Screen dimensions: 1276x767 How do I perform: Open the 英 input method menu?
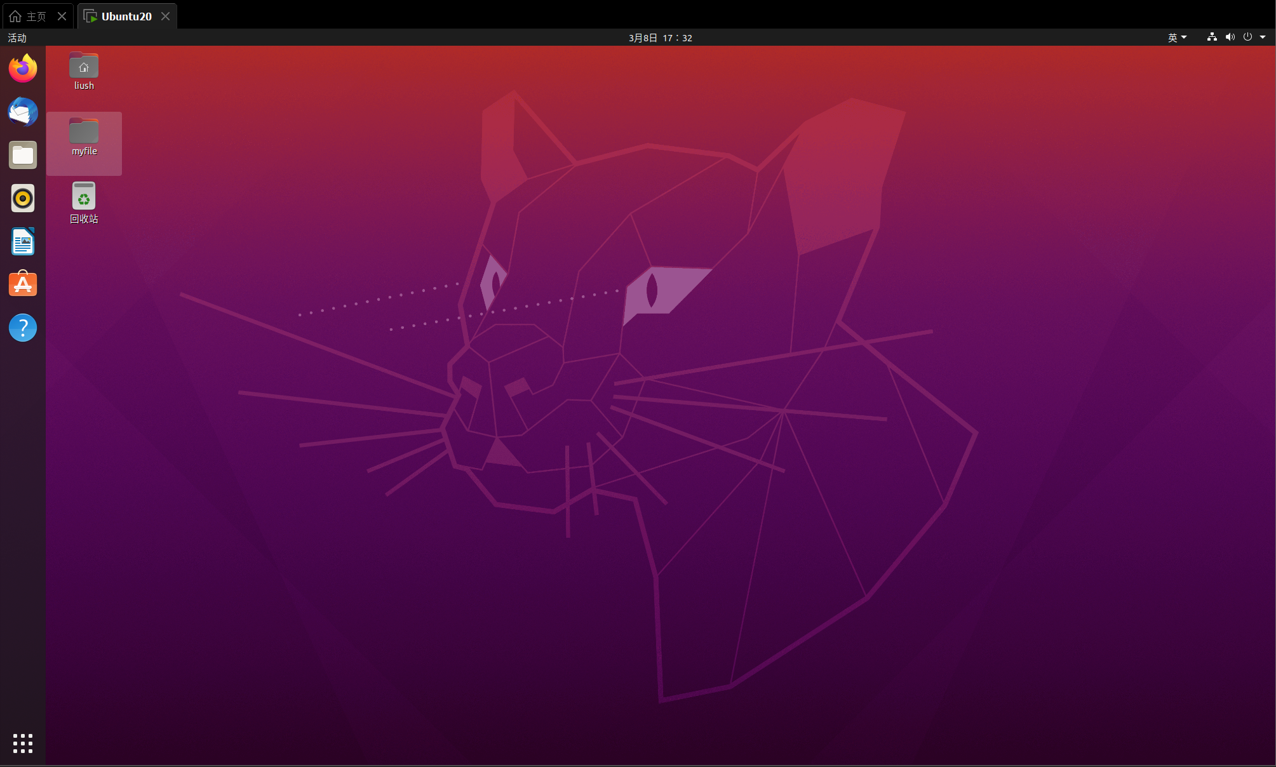pyautogui.click(x=1177, y=37)
